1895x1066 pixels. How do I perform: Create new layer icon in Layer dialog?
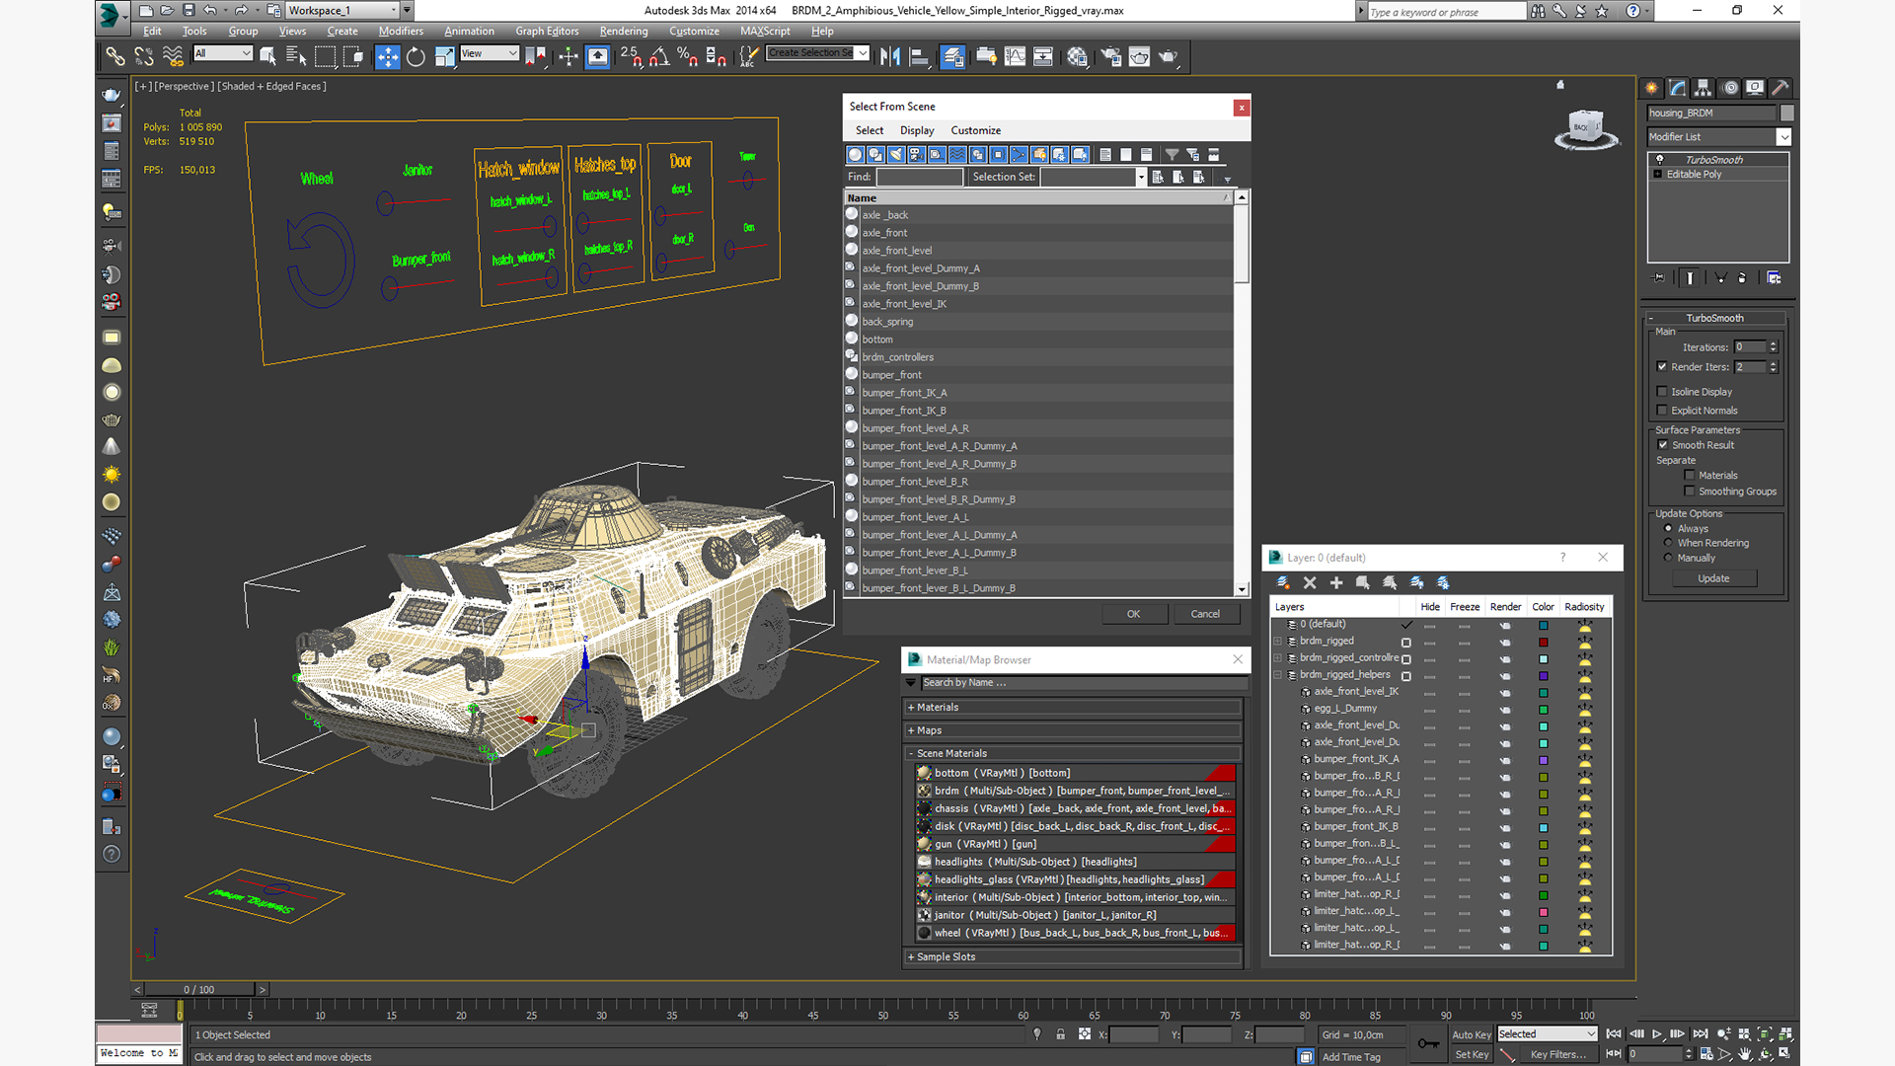tap(1283, 583)
